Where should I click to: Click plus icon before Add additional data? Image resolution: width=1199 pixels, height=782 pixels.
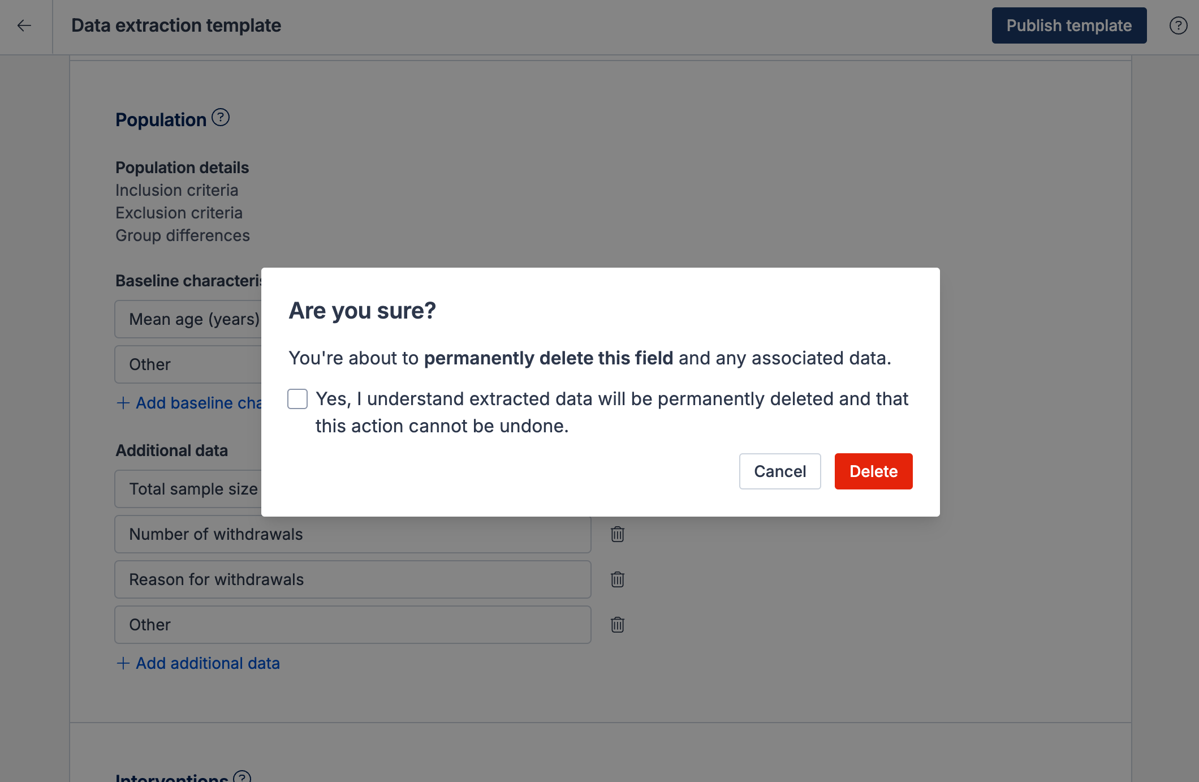[123, 663]
